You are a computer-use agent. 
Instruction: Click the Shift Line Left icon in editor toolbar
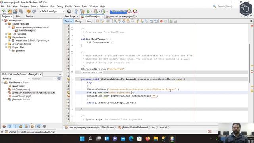click(152, 21)
